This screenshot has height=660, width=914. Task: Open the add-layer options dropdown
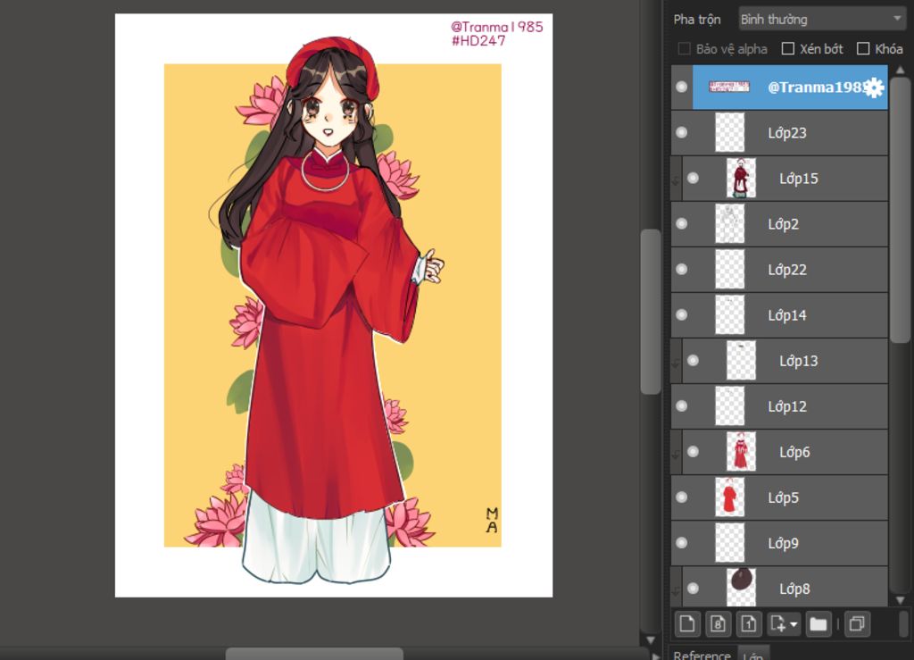tap(784, 624)
